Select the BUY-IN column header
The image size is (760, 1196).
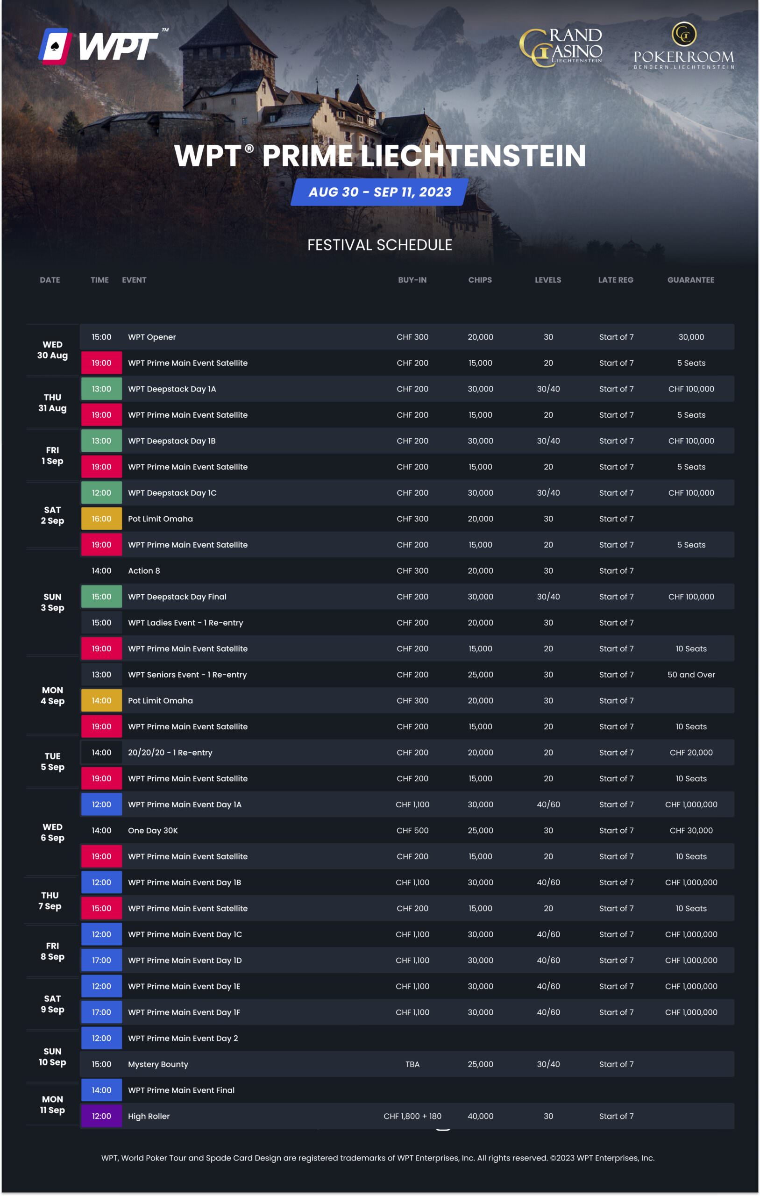412,280
